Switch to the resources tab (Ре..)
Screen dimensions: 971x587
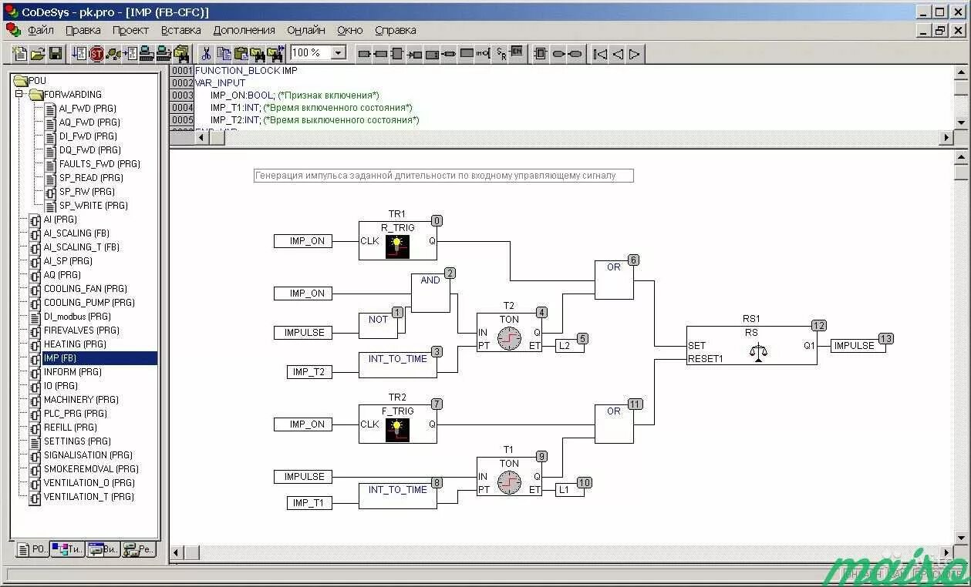(139, 549)
